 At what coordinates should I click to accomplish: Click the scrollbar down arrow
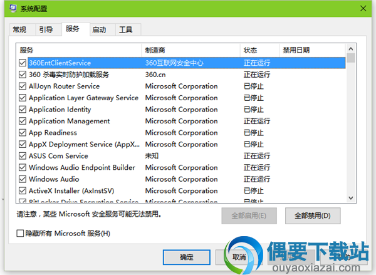(x=351, y=198)
